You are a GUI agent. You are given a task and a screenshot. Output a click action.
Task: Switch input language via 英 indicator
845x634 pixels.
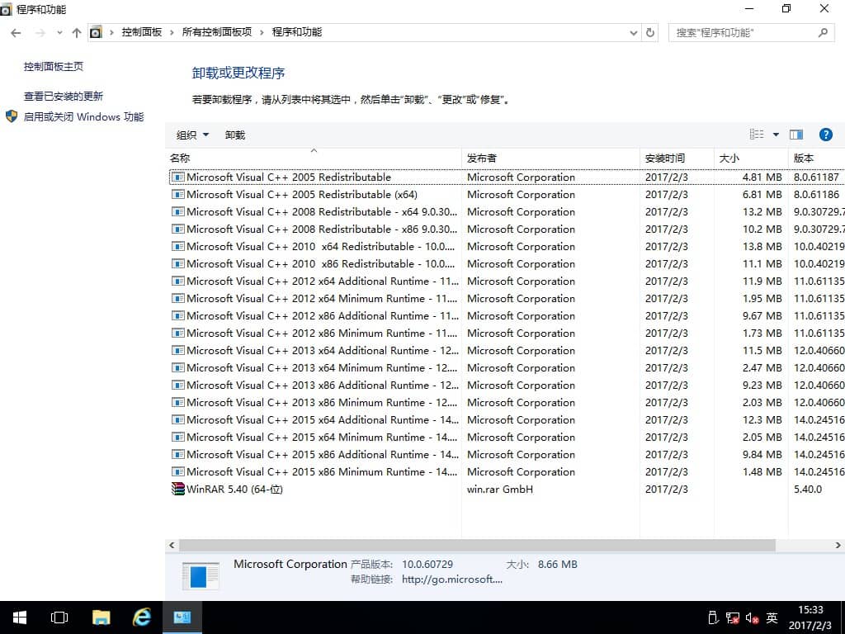point(772,617)
